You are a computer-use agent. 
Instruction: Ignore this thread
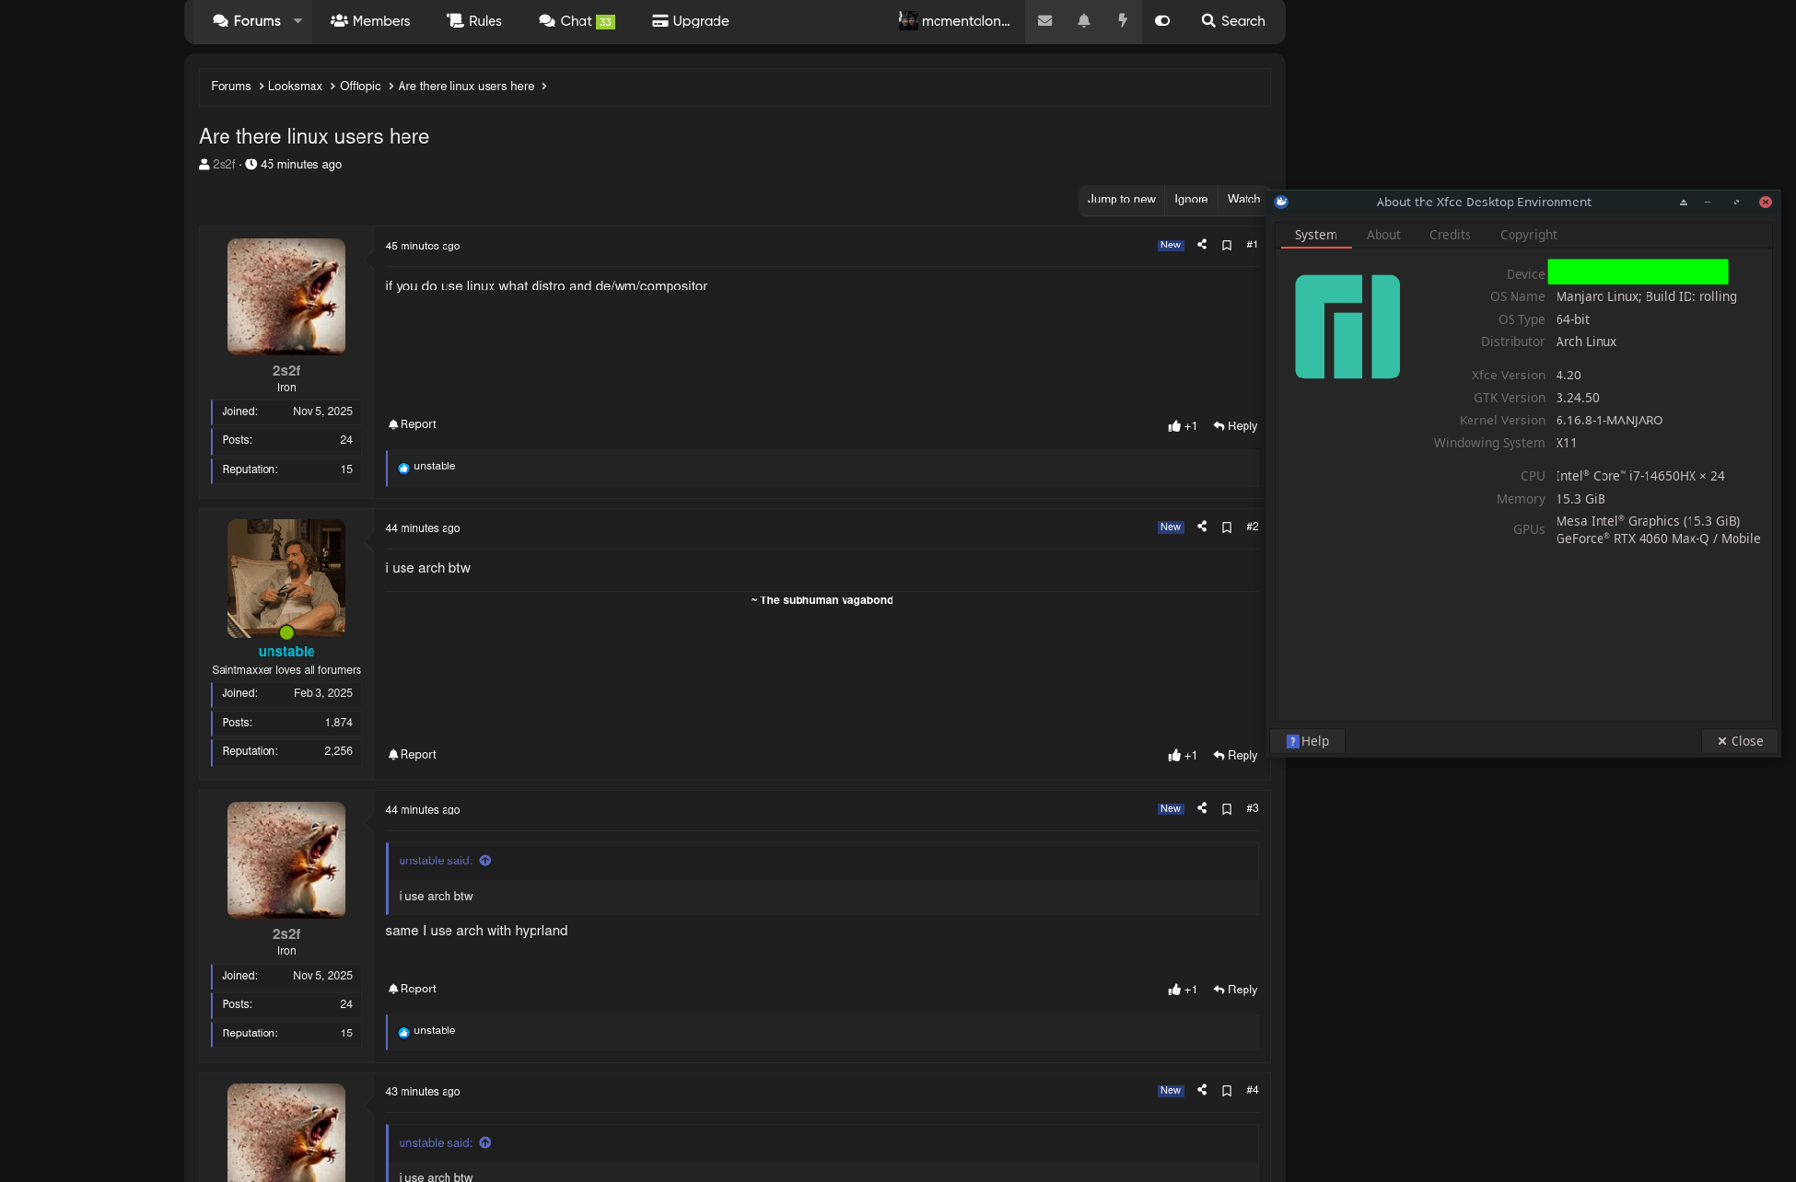coord(1190,199)
